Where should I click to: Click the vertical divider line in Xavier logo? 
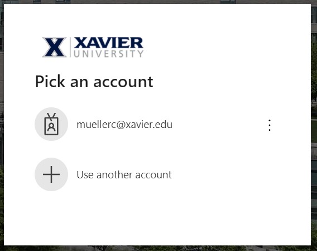(x=70, y=47)
